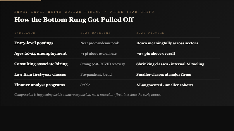Click the title 'How the Bottom Rung Got Pulled Off'

coord(74,20)
